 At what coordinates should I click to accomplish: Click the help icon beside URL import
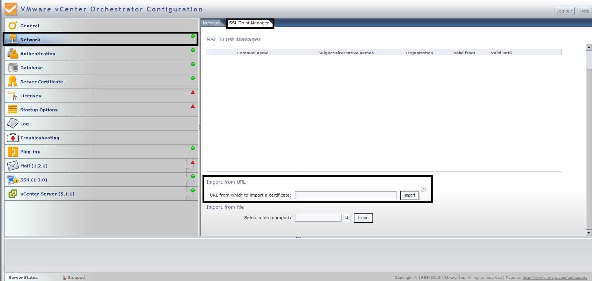(423, 189)
